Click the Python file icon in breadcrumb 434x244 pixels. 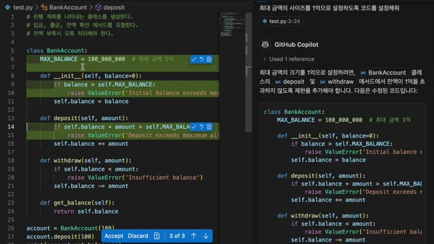[x=7, y=7]
